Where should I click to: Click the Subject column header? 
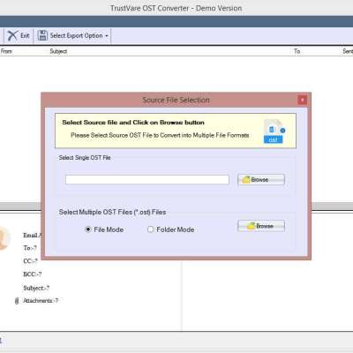coord(58,51)
